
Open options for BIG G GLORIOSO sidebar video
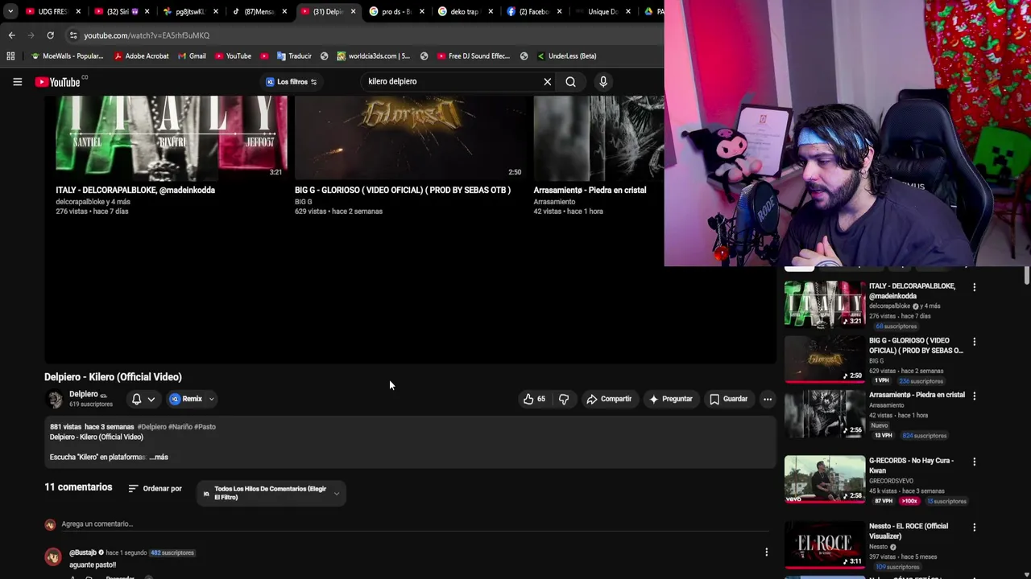point(974,342)
